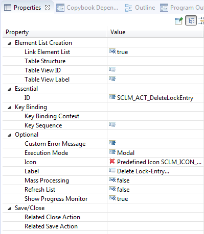The height and width of the screenshot is (234, 204).
Task: Click the text icon beside SCLM_ACT_DeleteLockEntry
Action: pyautogui.click(x=112, y=97)
